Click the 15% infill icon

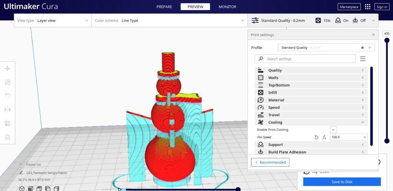pyautogui.click(x=318, y=21)
